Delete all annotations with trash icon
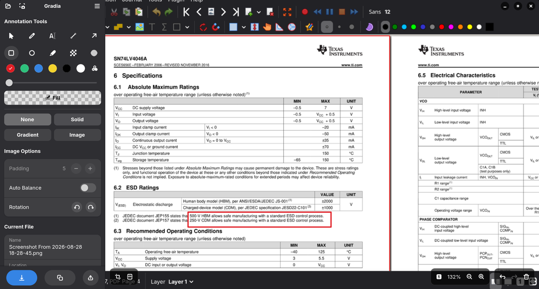 pos(526,277)
